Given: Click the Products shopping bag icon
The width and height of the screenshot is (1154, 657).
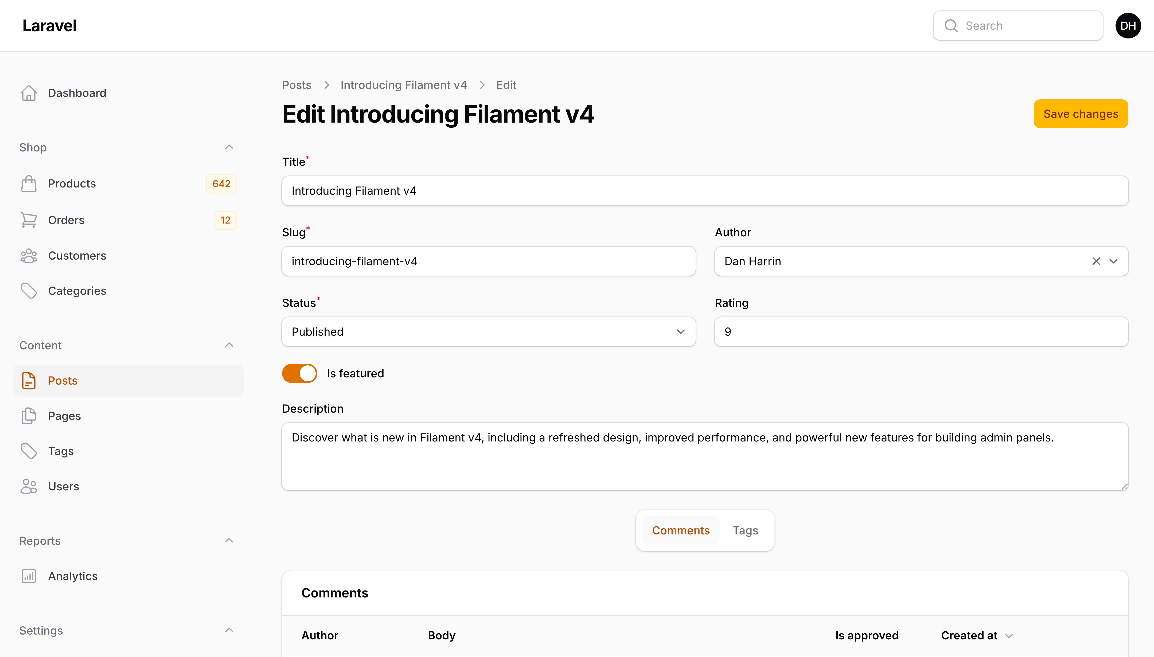Looking at the screenshot, I should (x=29, y=184).
